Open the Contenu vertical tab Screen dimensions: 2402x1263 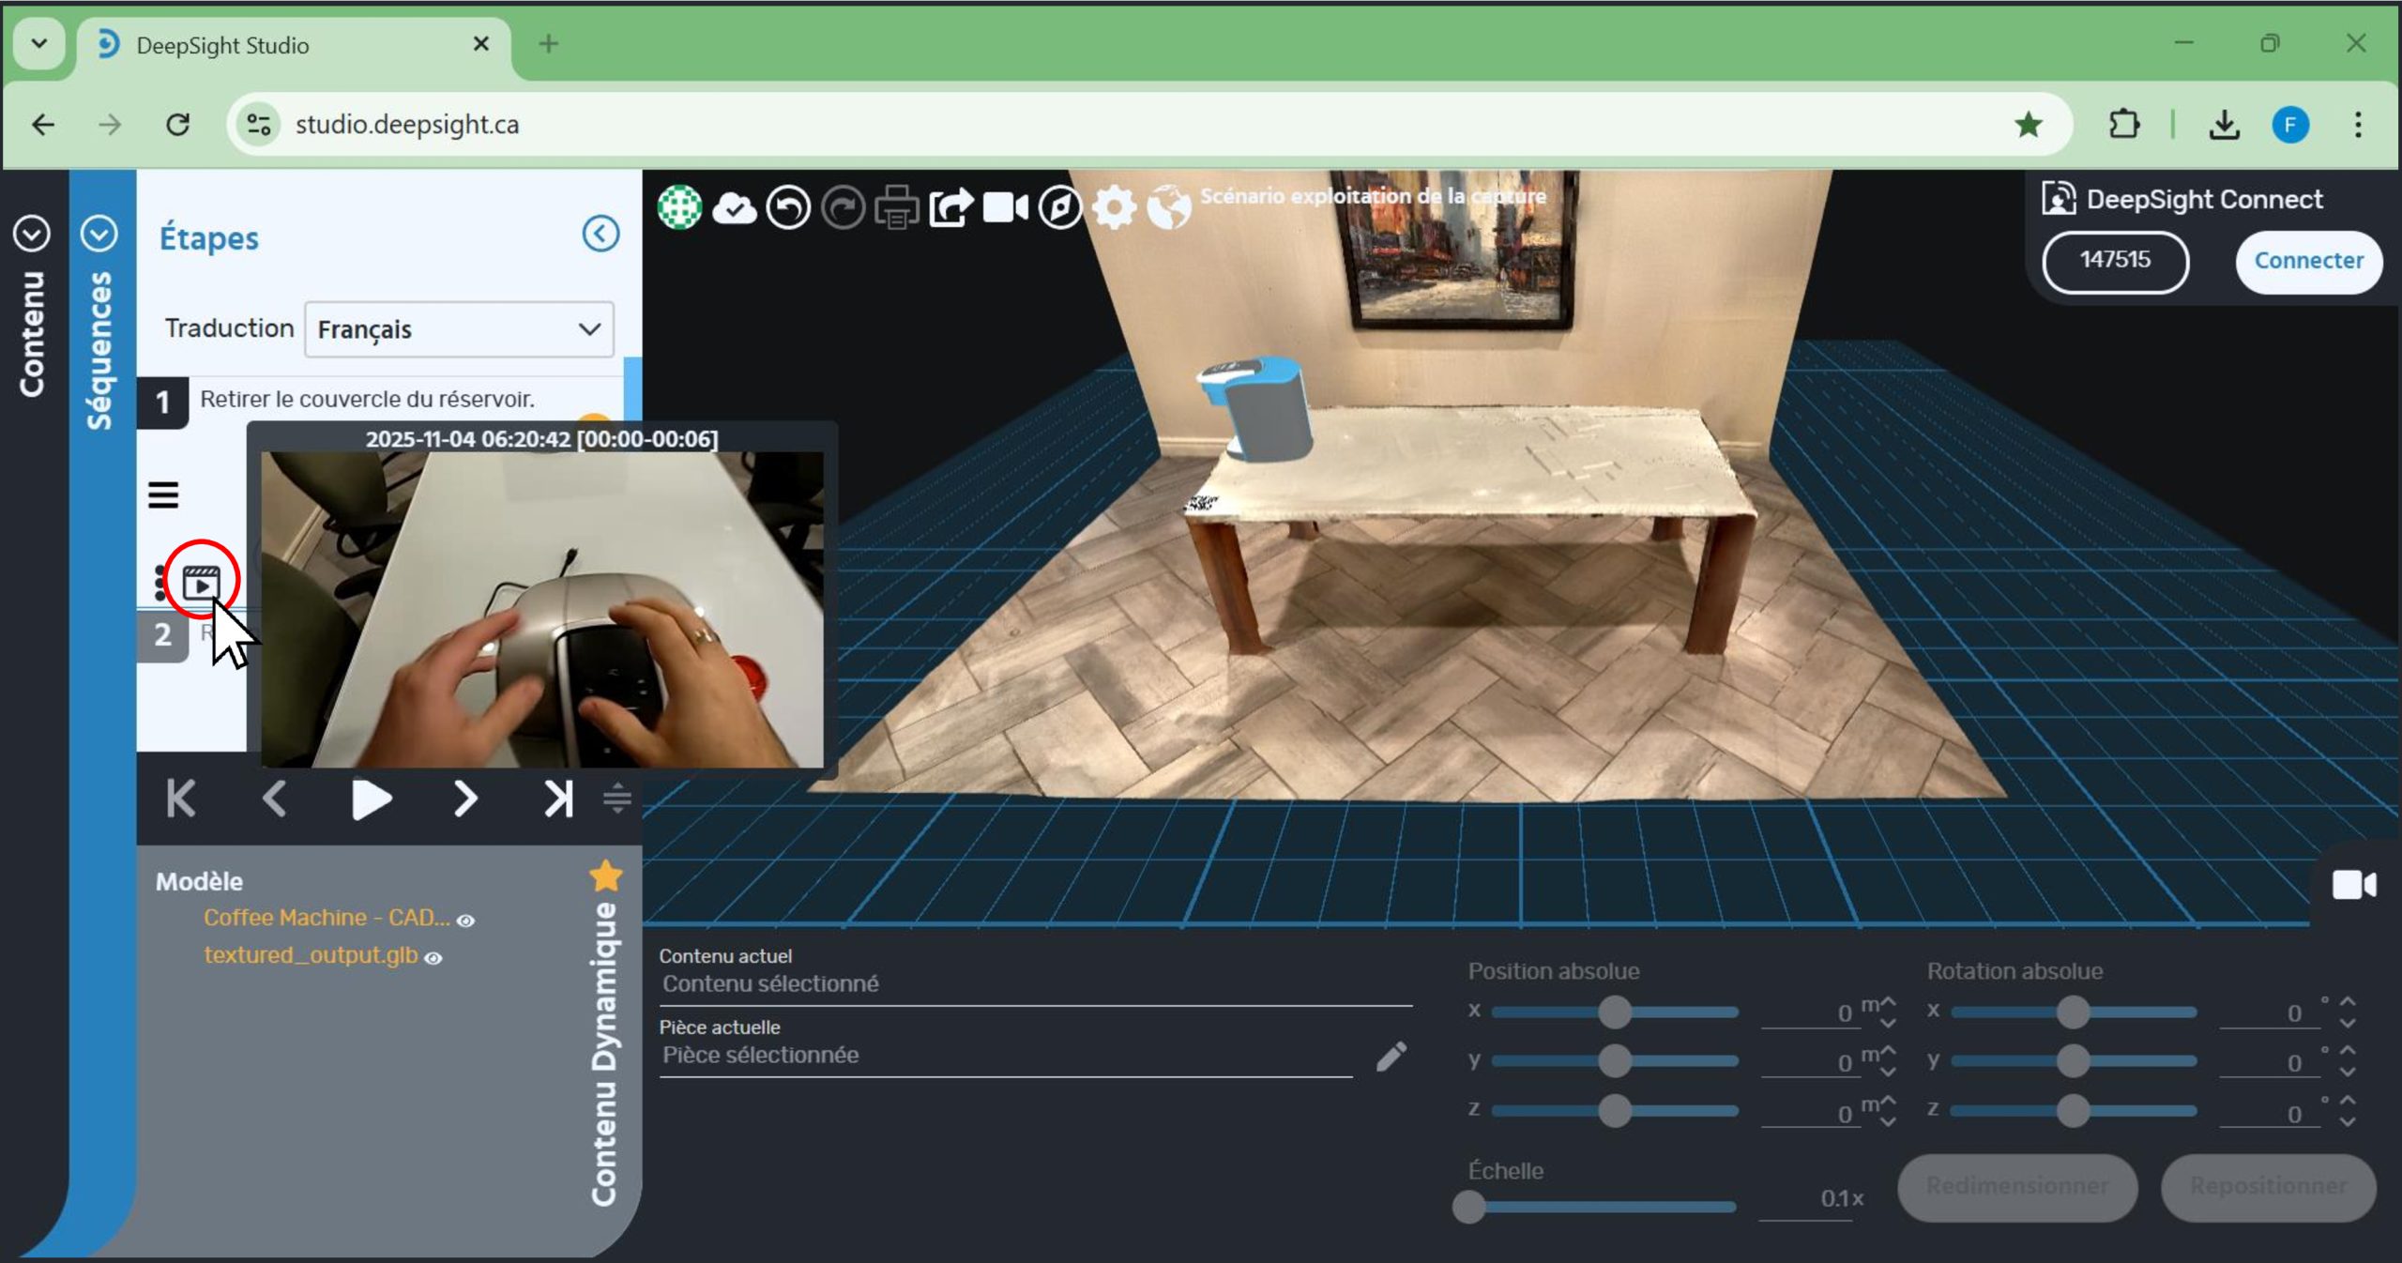pyautogui.click(x=32, y=333)
